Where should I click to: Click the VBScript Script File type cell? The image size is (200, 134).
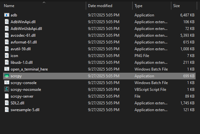(150, 90)
